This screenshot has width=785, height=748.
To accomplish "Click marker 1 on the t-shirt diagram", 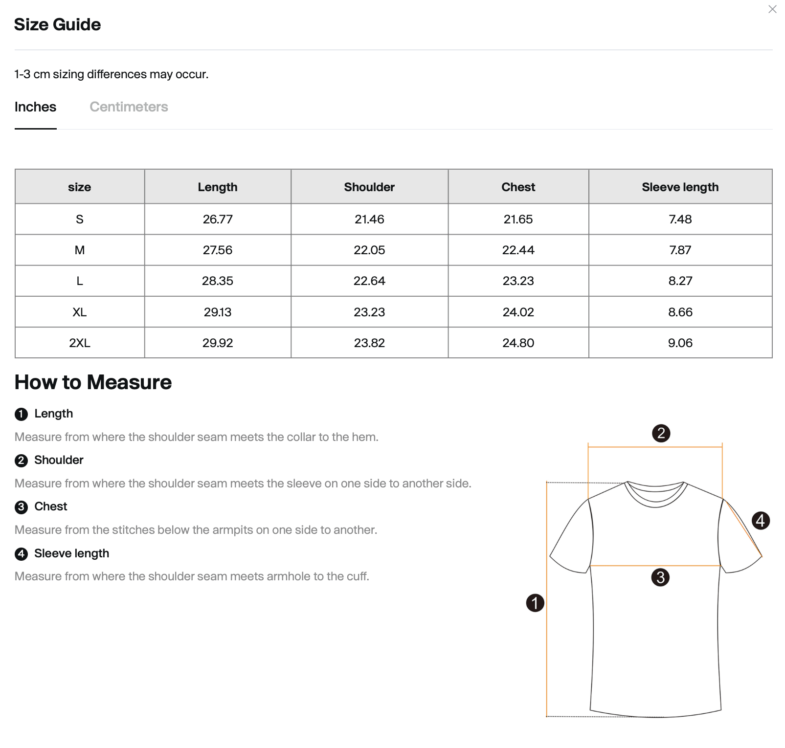I will (x=535, y=603).
